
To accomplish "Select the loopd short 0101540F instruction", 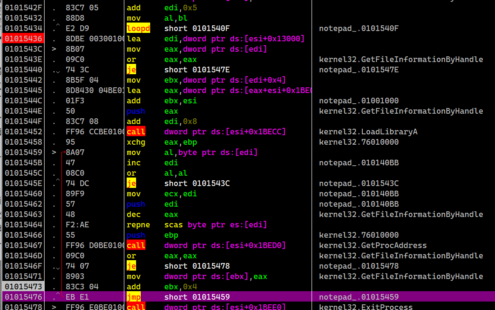I will point(197,28).
